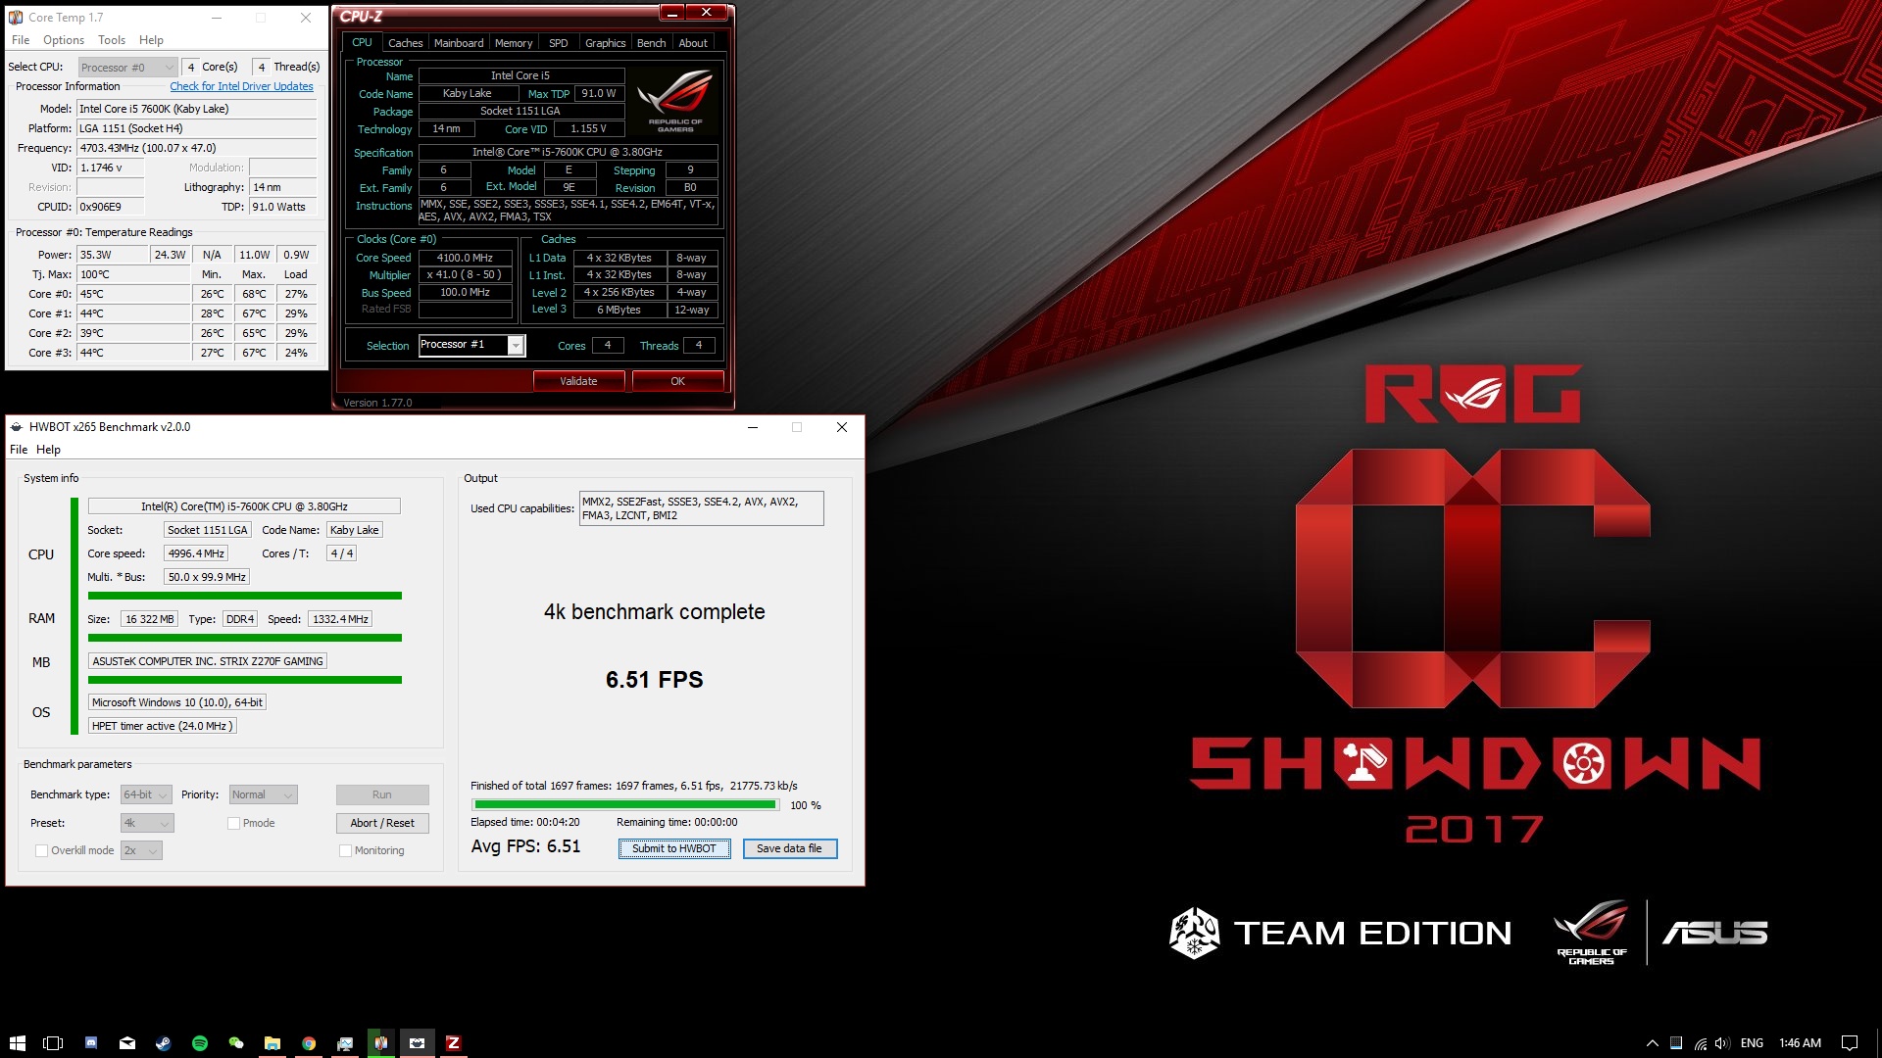Click the Validate button in CPU-Z
This screenshot has height=1058, width=1882.
pyautogui.click(x=578, y=381)
